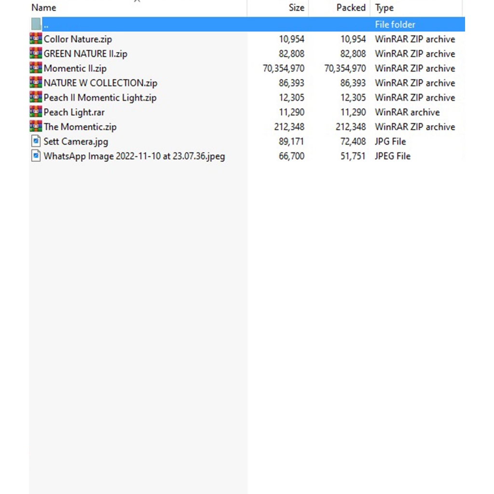This screenshot has height=494, width=494.
Task: Select the file name Peach II Momentic Light.zip
Action: [100, 97]
